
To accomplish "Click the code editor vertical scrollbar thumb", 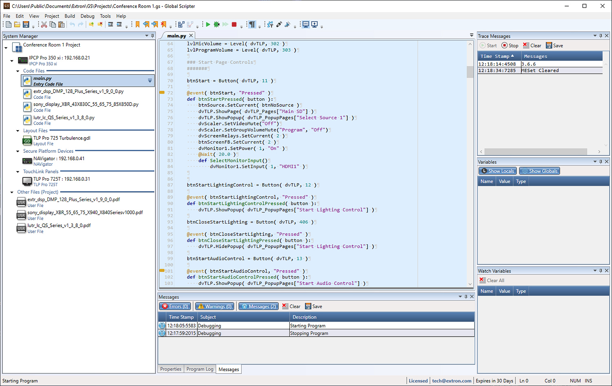I will [470, 72].
